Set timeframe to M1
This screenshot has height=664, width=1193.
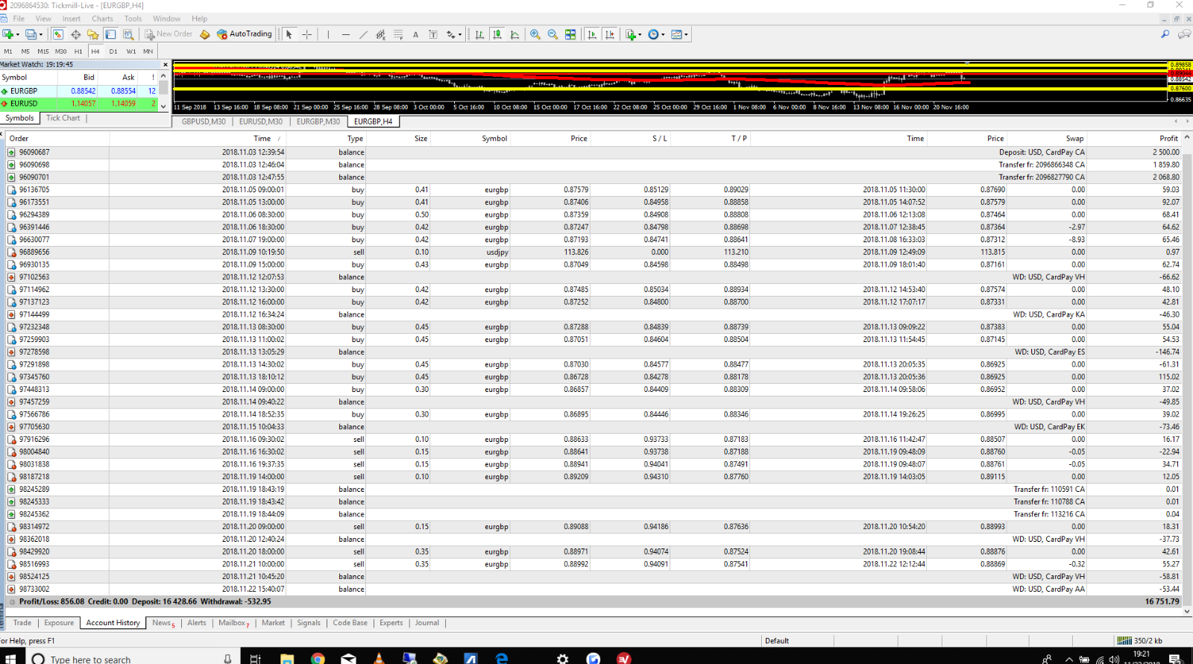tap(8, 51)
